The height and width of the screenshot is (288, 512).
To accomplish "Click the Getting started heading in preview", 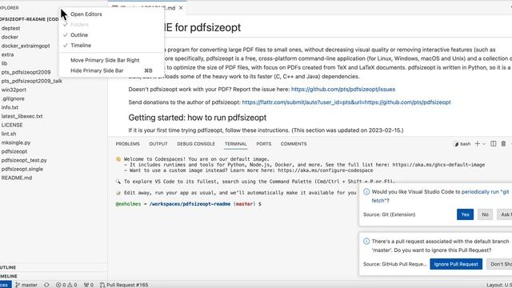I will click(198, 118).
